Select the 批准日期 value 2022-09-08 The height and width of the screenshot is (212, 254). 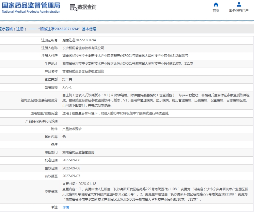71,160
